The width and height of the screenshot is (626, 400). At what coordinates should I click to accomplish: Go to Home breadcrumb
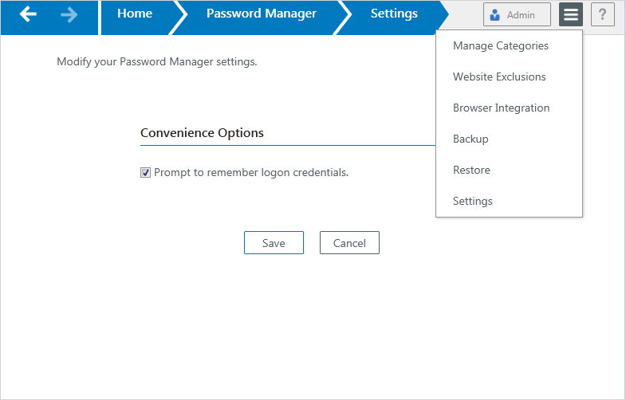[134, 14]
